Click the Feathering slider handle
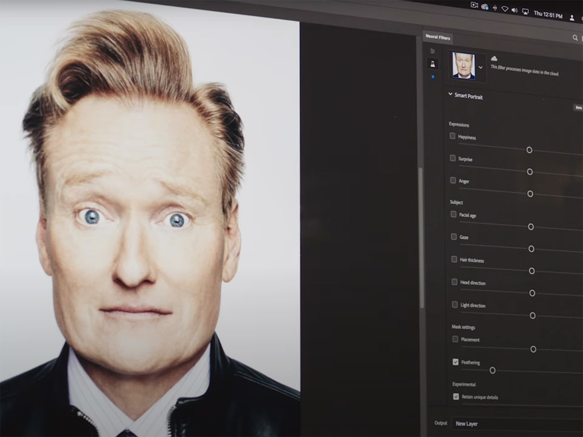This screenshot has width=583, height=437. (x=492, y=371)
